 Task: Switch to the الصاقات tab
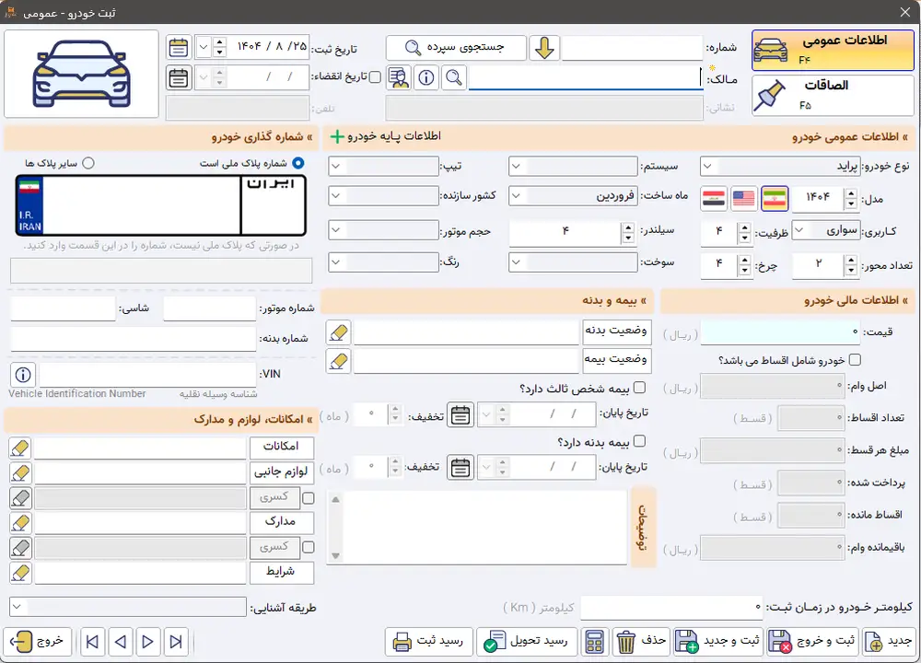pyautogui.click(x=834, y=94)
